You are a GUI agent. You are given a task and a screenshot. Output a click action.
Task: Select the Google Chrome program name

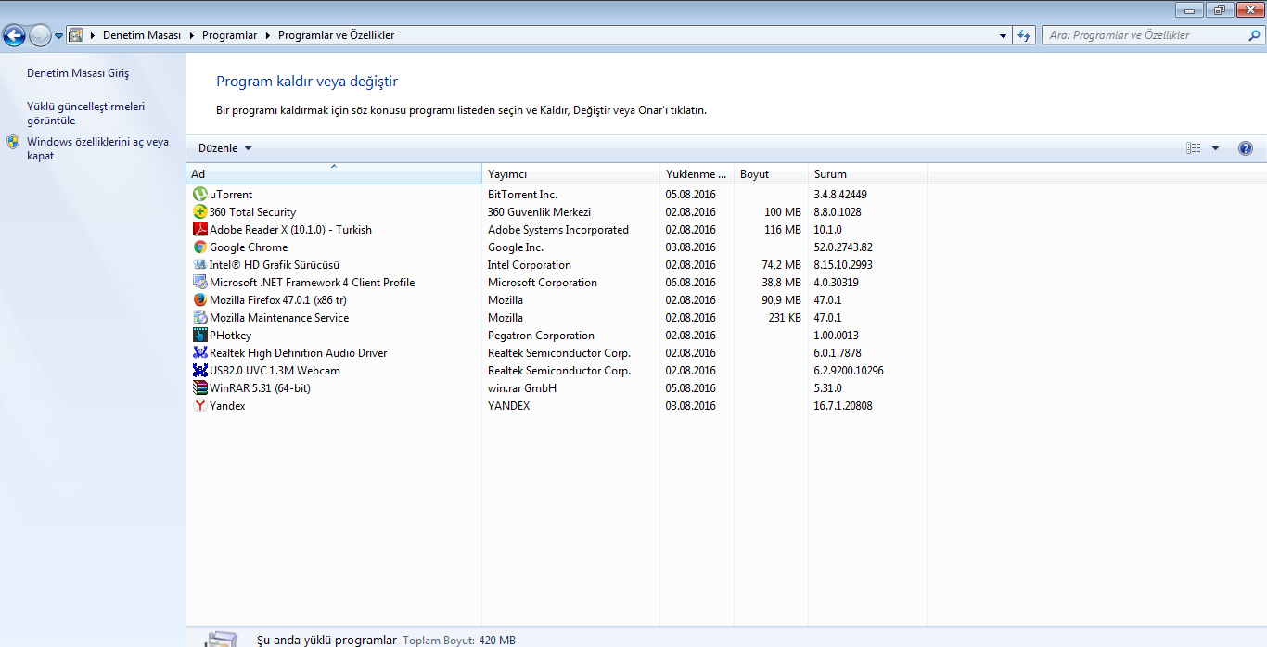(249, 247)
